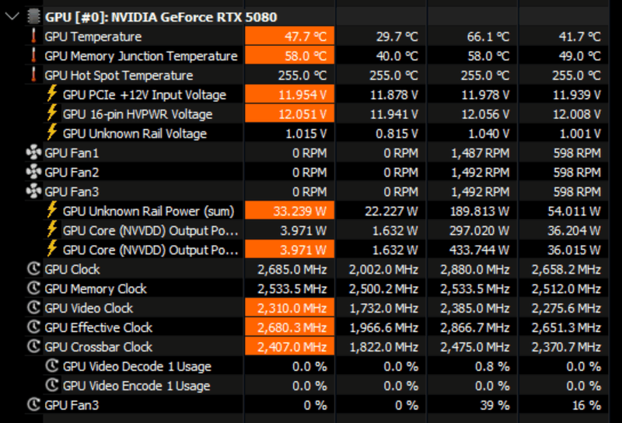Collapse the GPU [#0] NVIDIA GeForce RTX 5080 group
The height and width of the screenshot is (423, 622).
(x=12, y=16)
